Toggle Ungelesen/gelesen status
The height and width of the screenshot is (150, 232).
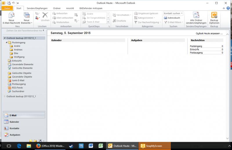tap(146, 13)
